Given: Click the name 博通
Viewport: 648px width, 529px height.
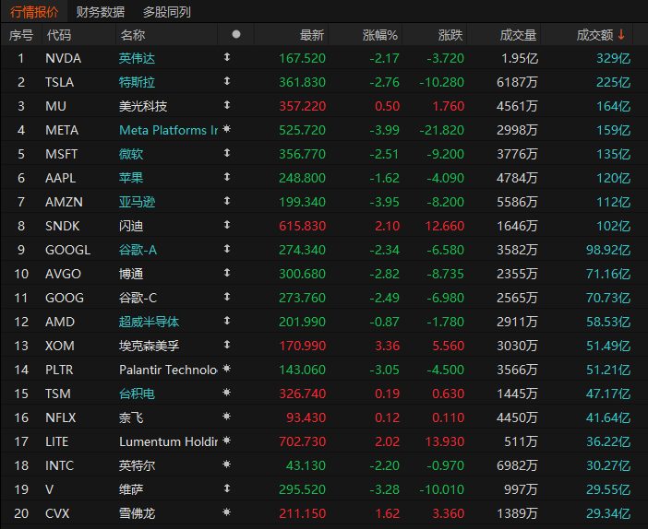Looking at the screenshot, I should [x=131, y=274].
